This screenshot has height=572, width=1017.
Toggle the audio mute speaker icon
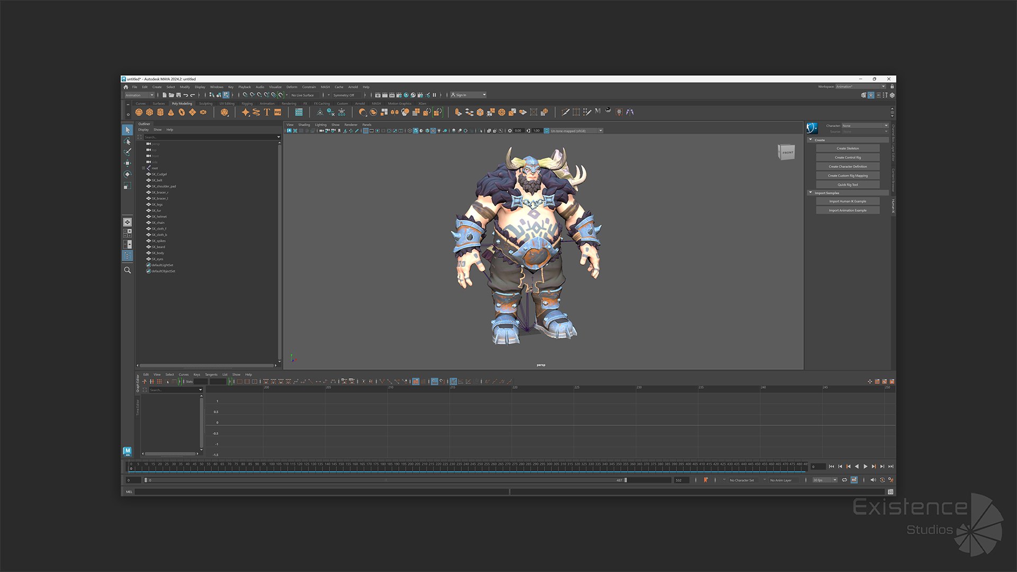873,480
